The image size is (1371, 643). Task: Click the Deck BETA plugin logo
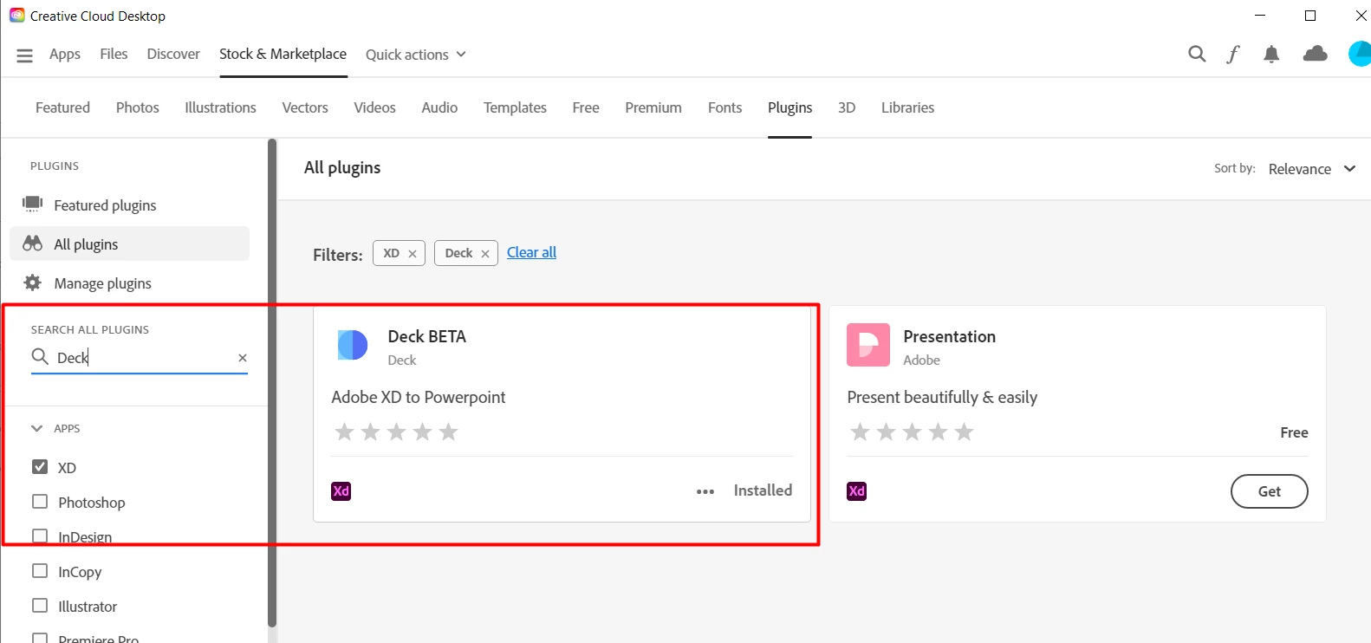click(x=353, y=345)
